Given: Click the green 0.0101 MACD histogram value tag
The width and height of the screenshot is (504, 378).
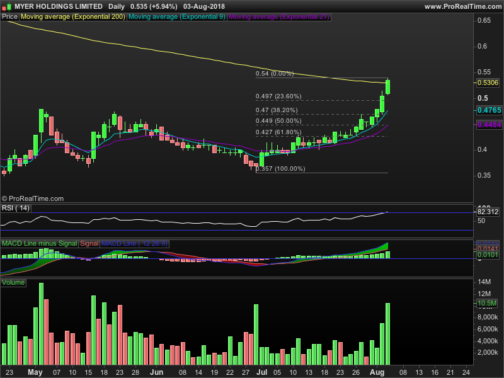Looking at the screenshot, I should 488,255.
